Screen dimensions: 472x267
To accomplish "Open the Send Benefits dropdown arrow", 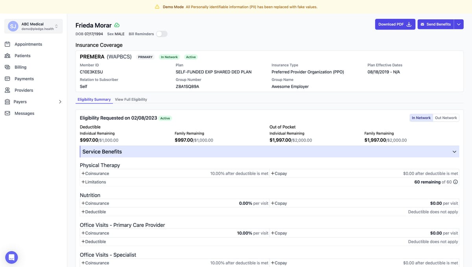I will point(459,24).
